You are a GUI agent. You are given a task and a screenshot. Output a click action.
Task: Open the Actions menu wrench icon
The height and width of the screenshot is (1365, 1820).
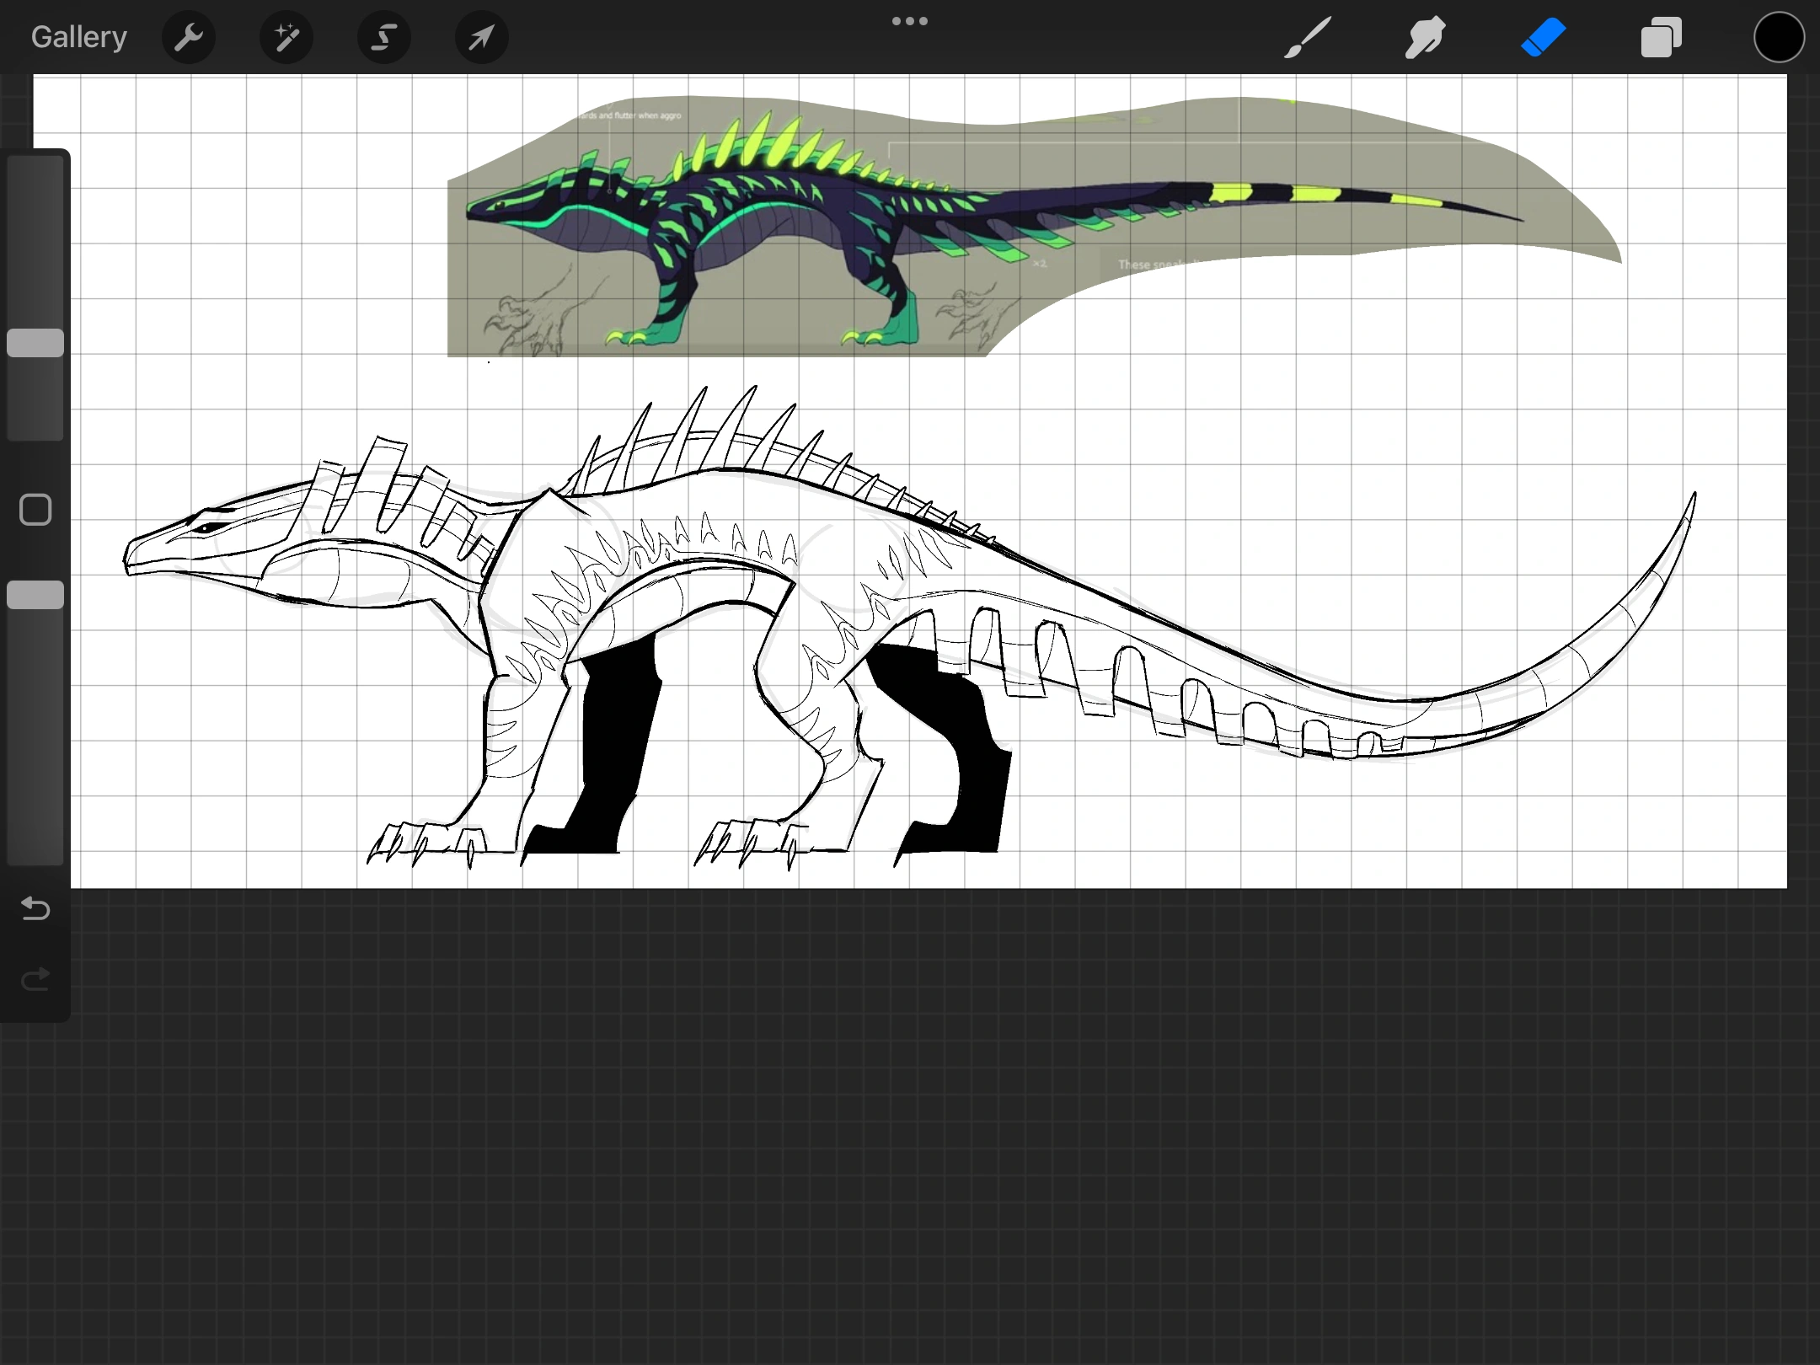pos(189,37)
